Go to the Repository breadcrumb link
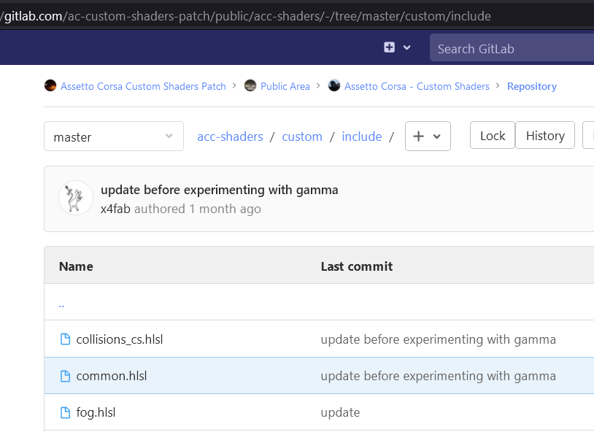This screenshot has height=432, width=594. tap(532, 86)
